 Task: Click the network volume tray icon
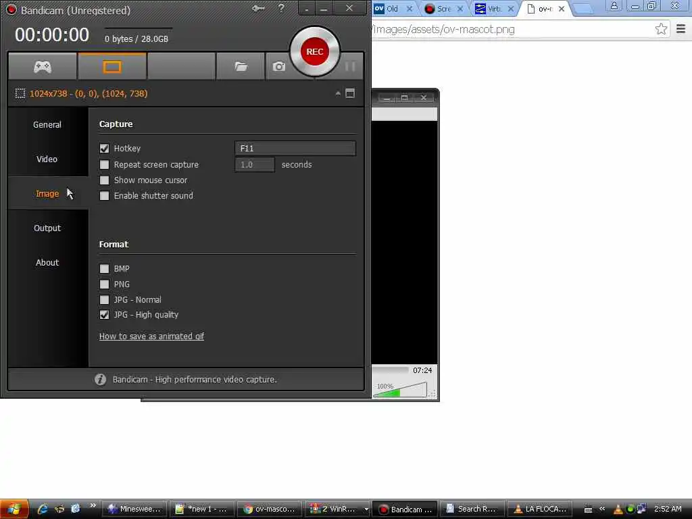pyautogui.click(x=641, y=509)
